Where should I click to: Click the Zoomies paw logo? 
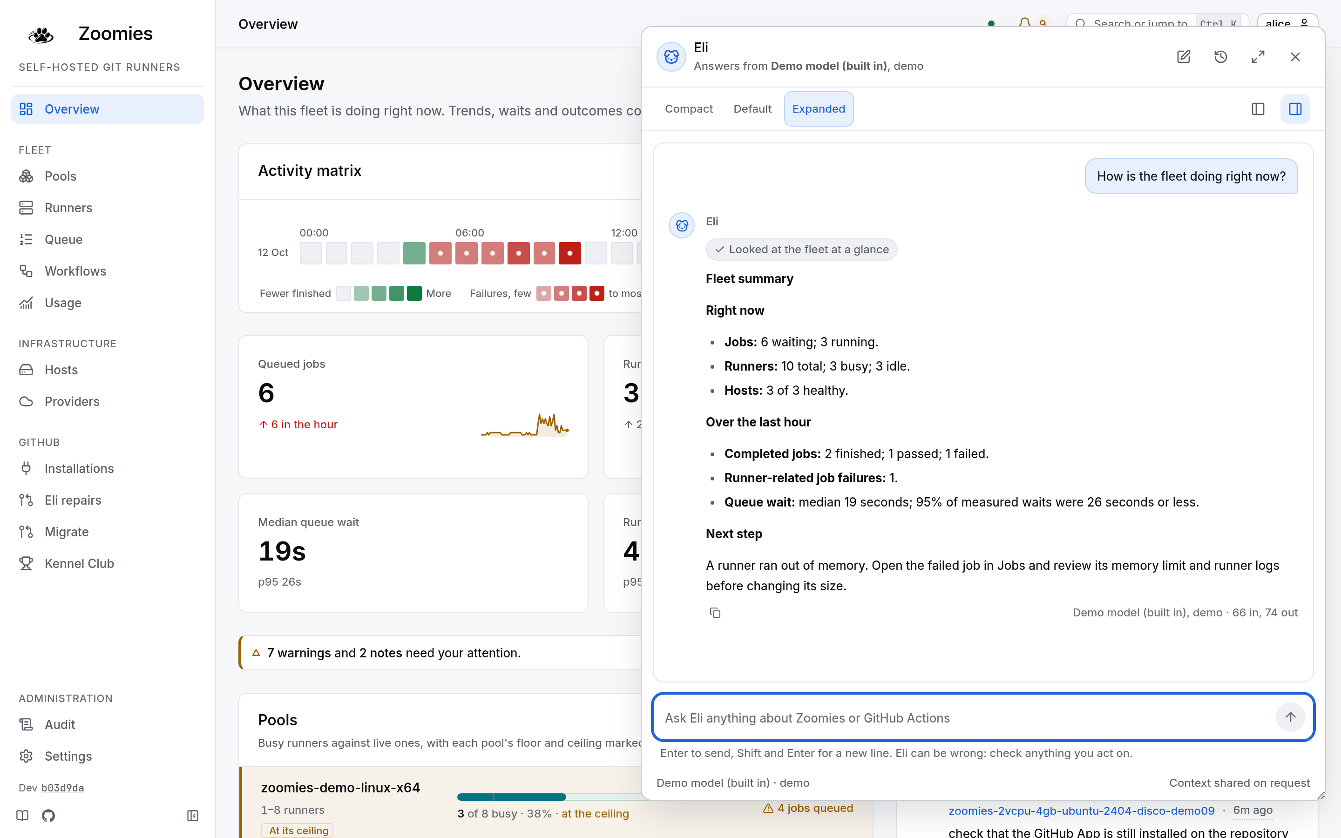(x=41, y=35)
